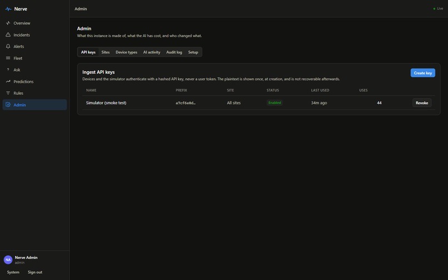448x280 pixels.
Task: Click the STATUS column header
Action: tap(272, 91)
